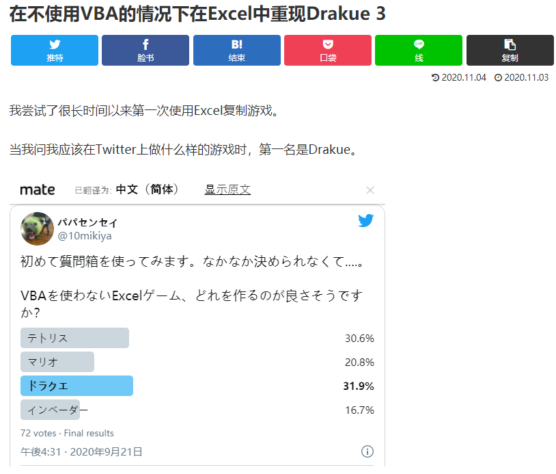The height and width of the screenshot is (474, 556).
Task: Open the パパセンセイ profile avatar
Action: point(38,228)
